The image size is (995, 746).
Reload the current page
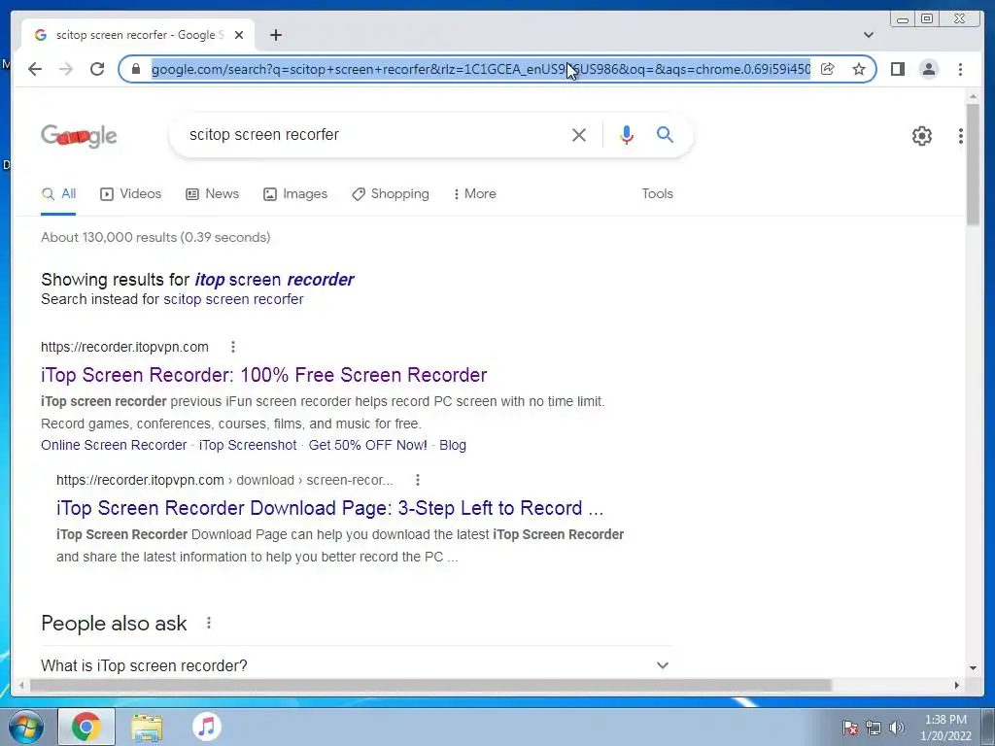(97, 69)
